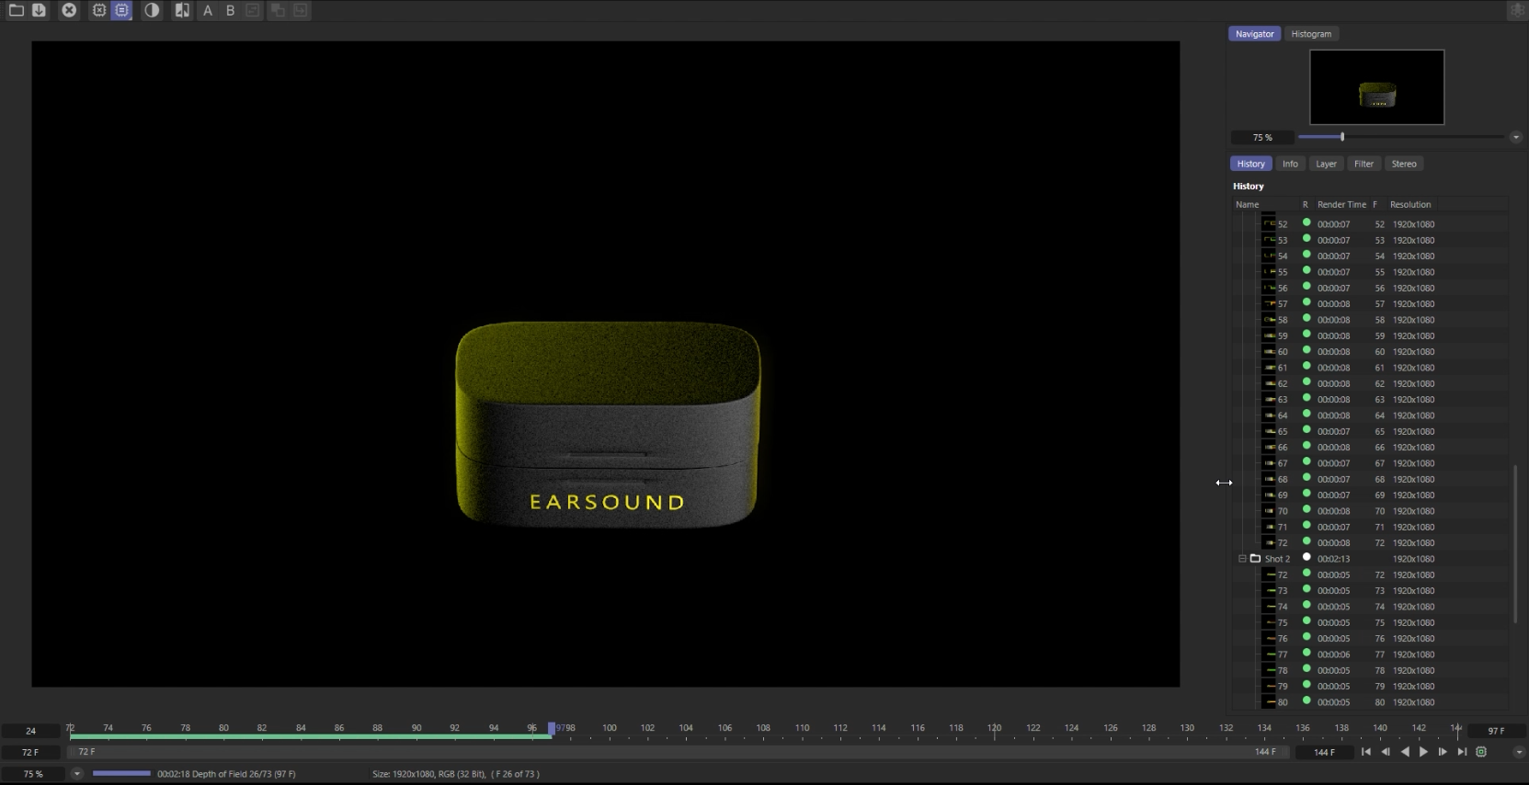Screen dimensions: 1529x785
Task: Click the blue playhead marker at frame 97
Action: [552, 728]
